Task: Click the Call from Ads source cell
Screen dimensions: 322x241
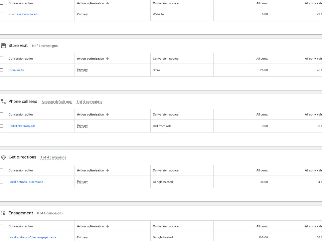Action: [162, 126]
